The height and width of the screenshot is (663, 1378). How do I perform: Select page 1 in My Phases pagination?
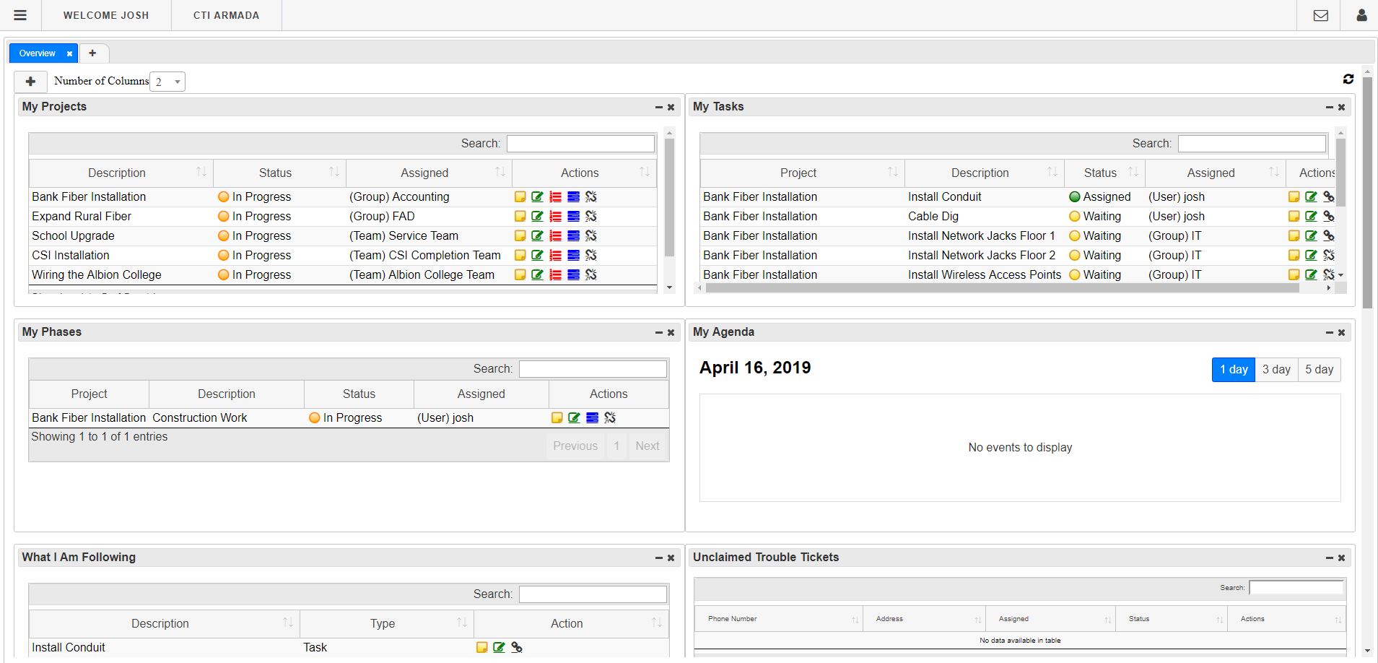pos(616,446)
